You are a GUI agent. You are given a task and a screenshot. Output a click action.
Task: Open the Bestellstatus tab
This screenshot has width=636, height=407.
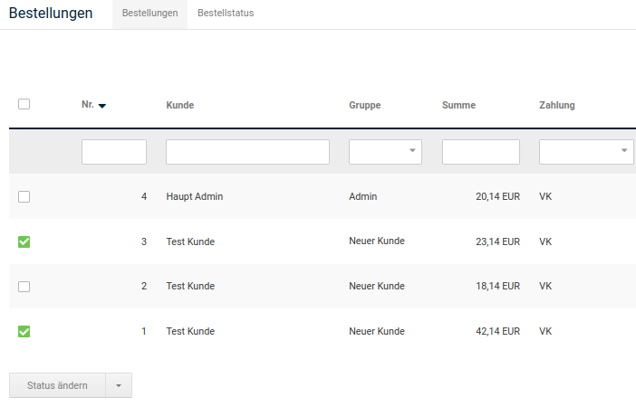[226, 14]
